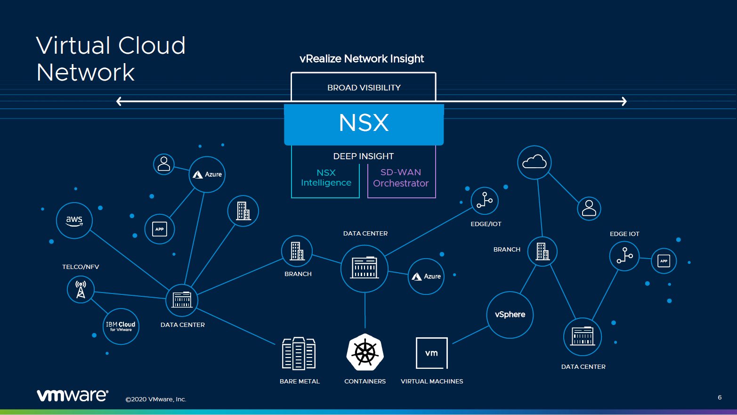Click the left Azure circle icon near the user
Image resolution: width=737 pixels, height=415 pixels.
click(207, 174)
